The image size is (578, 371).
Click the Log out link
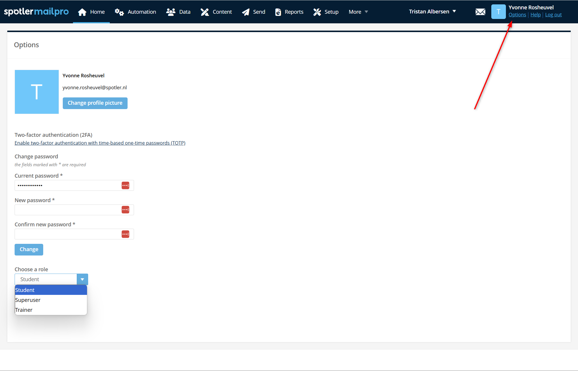(553, 15)
